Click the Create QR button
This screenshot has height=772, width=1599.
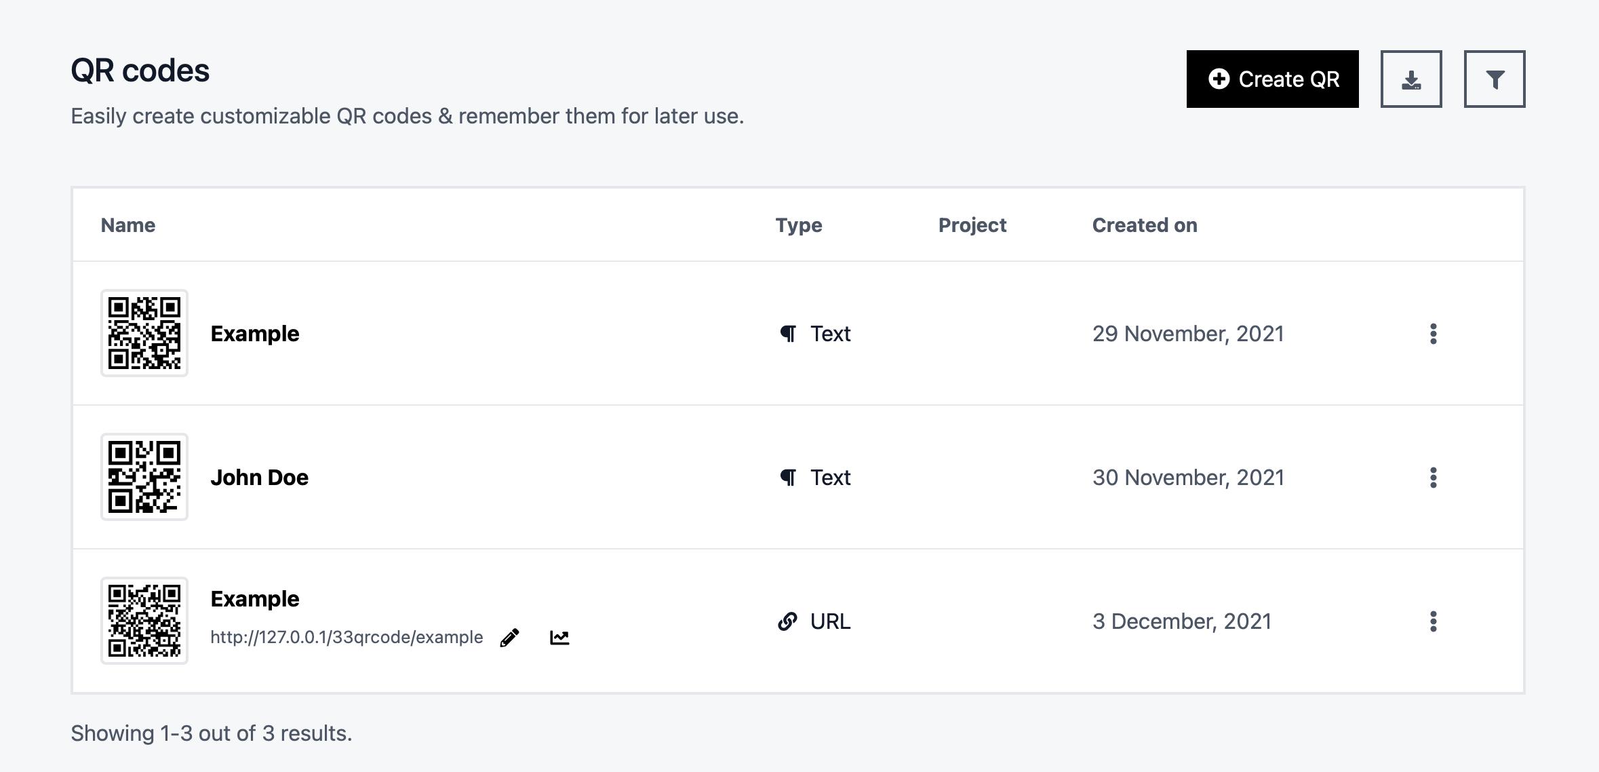pos(1272,79)
